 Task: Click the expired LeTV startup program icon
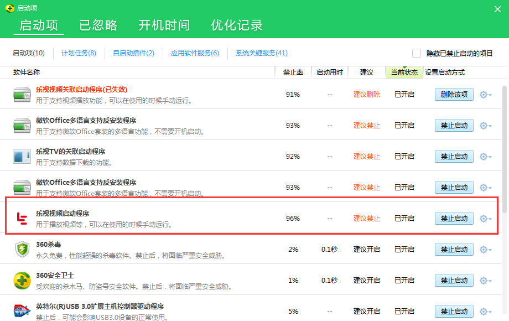point(22,94)
